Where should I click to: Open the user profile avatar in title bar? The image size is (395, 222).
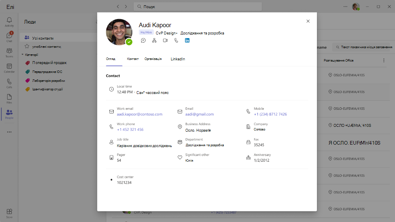[356, 6]
